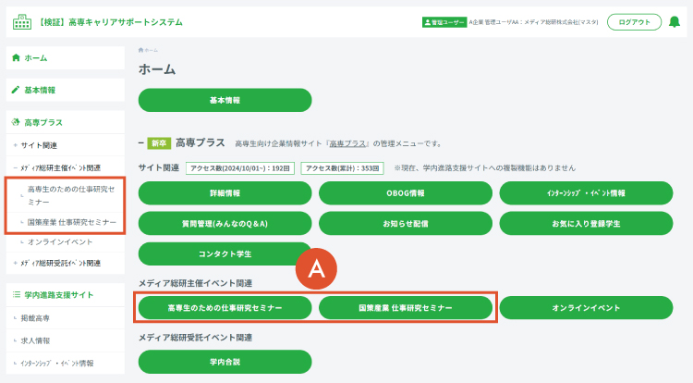Click the breadcrumb home icon
The image size is (693, 383).
point(140,49)
